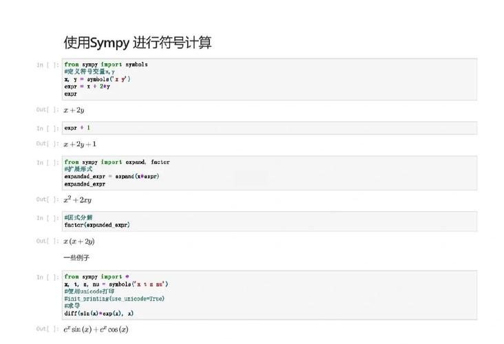Click the lone 'expr' line in first cell
Viewport: 504px width, 344px height.
pyautogui.click(x=70, y=94)
